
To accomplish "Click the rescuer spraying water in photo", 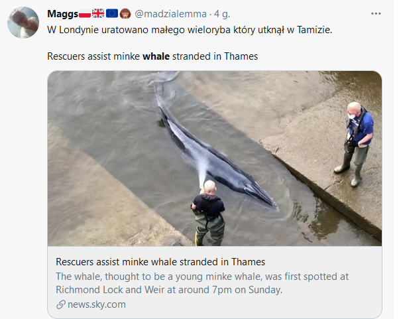I will click(209, 212).
